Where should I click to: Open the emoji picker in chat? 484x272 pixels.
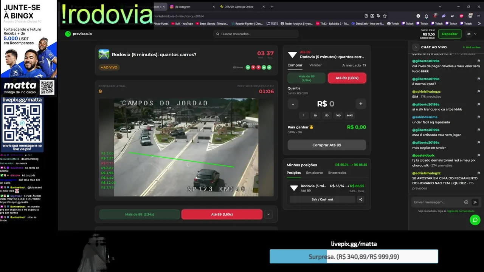(466, 202)
